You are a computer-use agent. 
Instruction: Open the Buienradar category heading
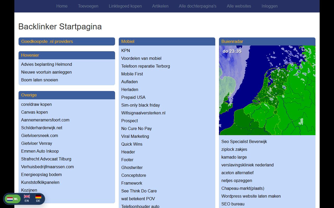click(232, 41)
